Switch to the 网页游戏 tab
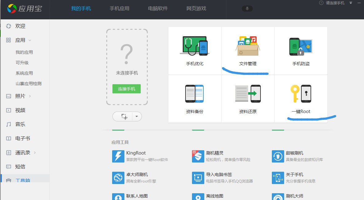The width and height of the screenshot is (364, 200). point(196,9)
